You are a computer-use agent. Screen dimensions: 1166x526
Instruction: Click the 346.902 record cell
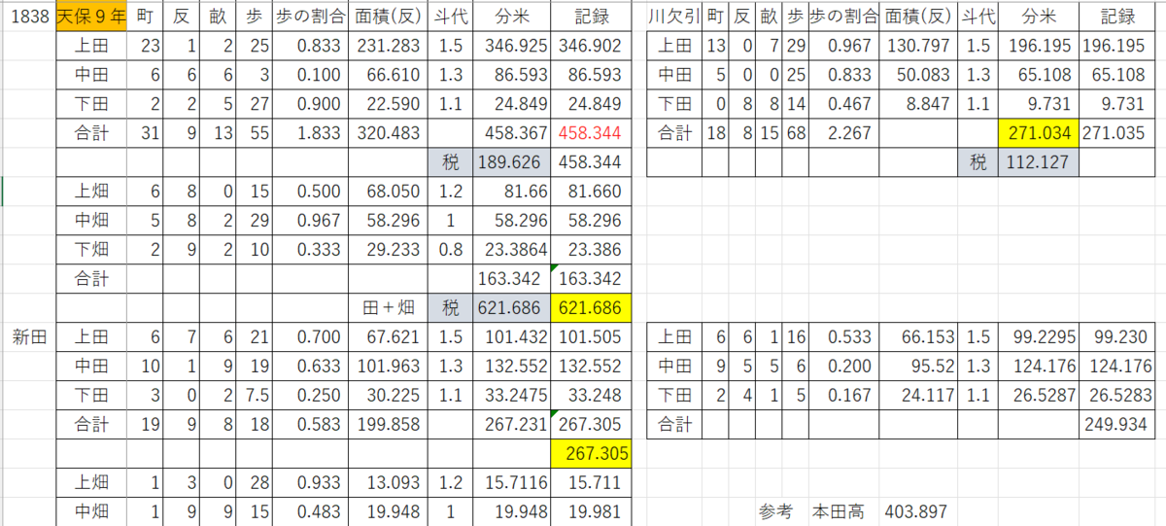[x=591, y=45]
